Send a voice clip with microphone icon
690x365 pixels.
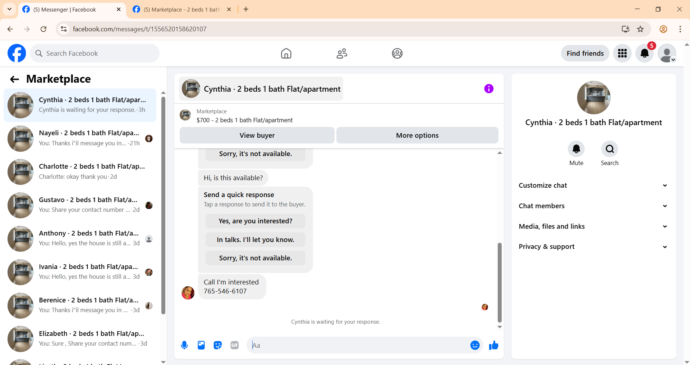(x=184, y=345)
